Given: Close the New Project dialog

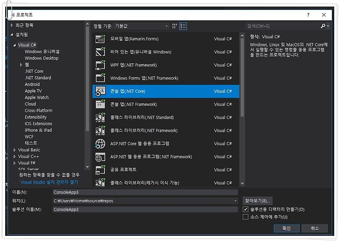Looking at the screenshot, I should pos(323,15).
